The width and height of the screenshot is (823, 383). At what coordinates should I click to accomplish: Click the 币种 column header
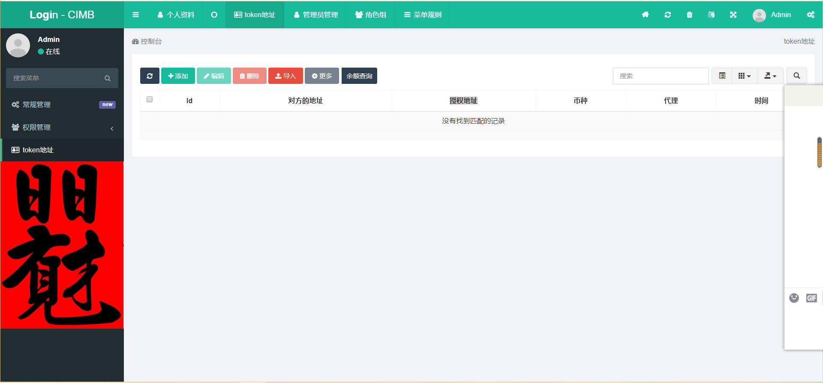click(580, 101)
